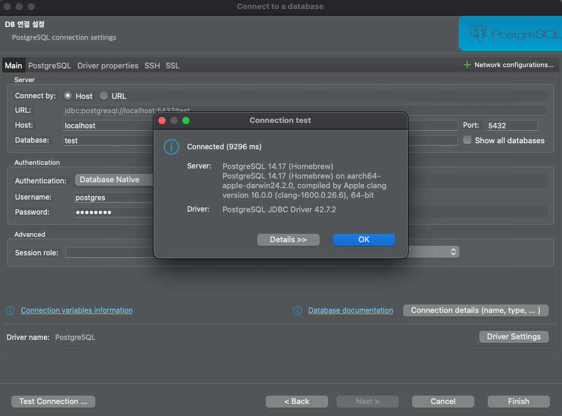The height and width of the screenshot is (416, 562).
Task: Click the green zoom button on Connection test dialog
Action: coord(186,120)
